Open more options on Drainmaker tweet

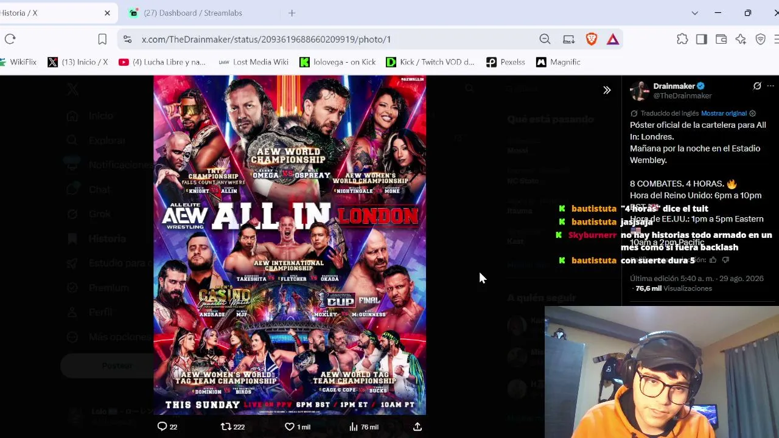point(770,86)
